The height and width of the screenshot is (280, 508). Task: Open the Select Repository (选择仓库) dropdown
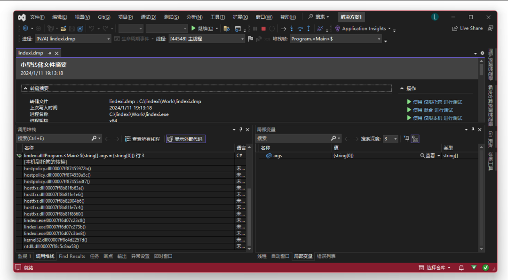tap(435, 267)
